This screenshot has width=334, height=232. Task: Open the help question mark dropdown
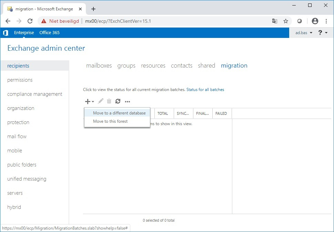click(x=323, y=33)
